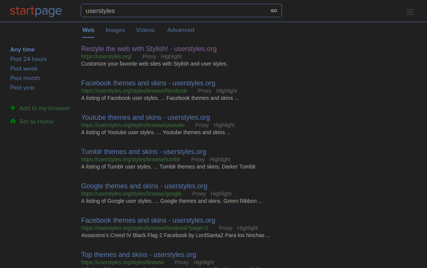Select the Any time filter
This screenshot has height=268, width=427.
click(22, 50)
